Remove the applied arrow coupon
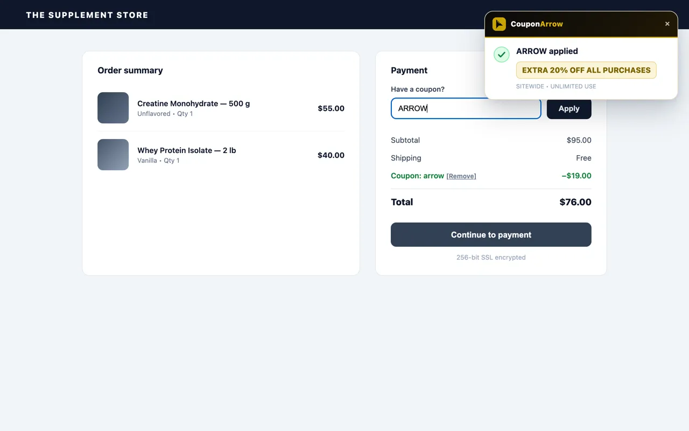 [461, 176]
